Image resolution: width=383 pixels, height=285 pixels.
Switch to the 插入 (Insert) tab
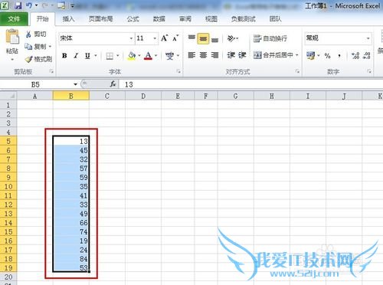point(68,19)
